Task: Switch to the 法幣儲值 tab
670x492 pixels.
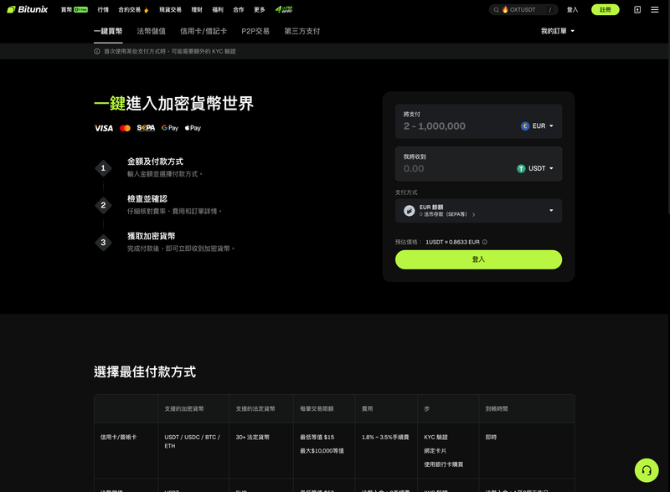Action: tap(152, 31)
